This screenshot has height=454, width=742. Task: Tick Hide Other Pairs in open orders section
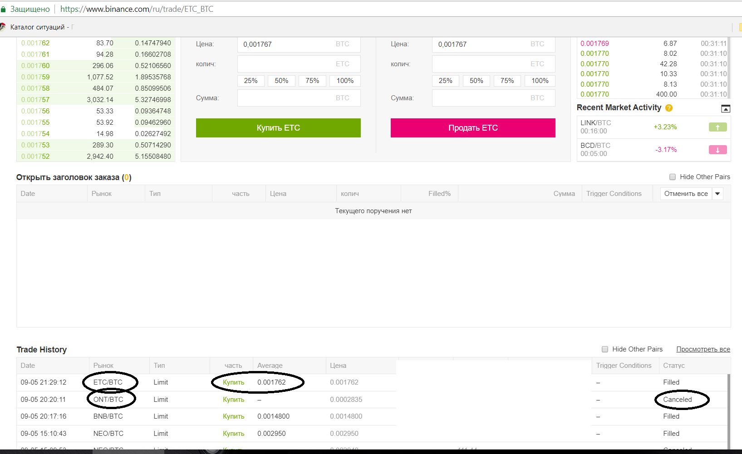click(673, 177)
